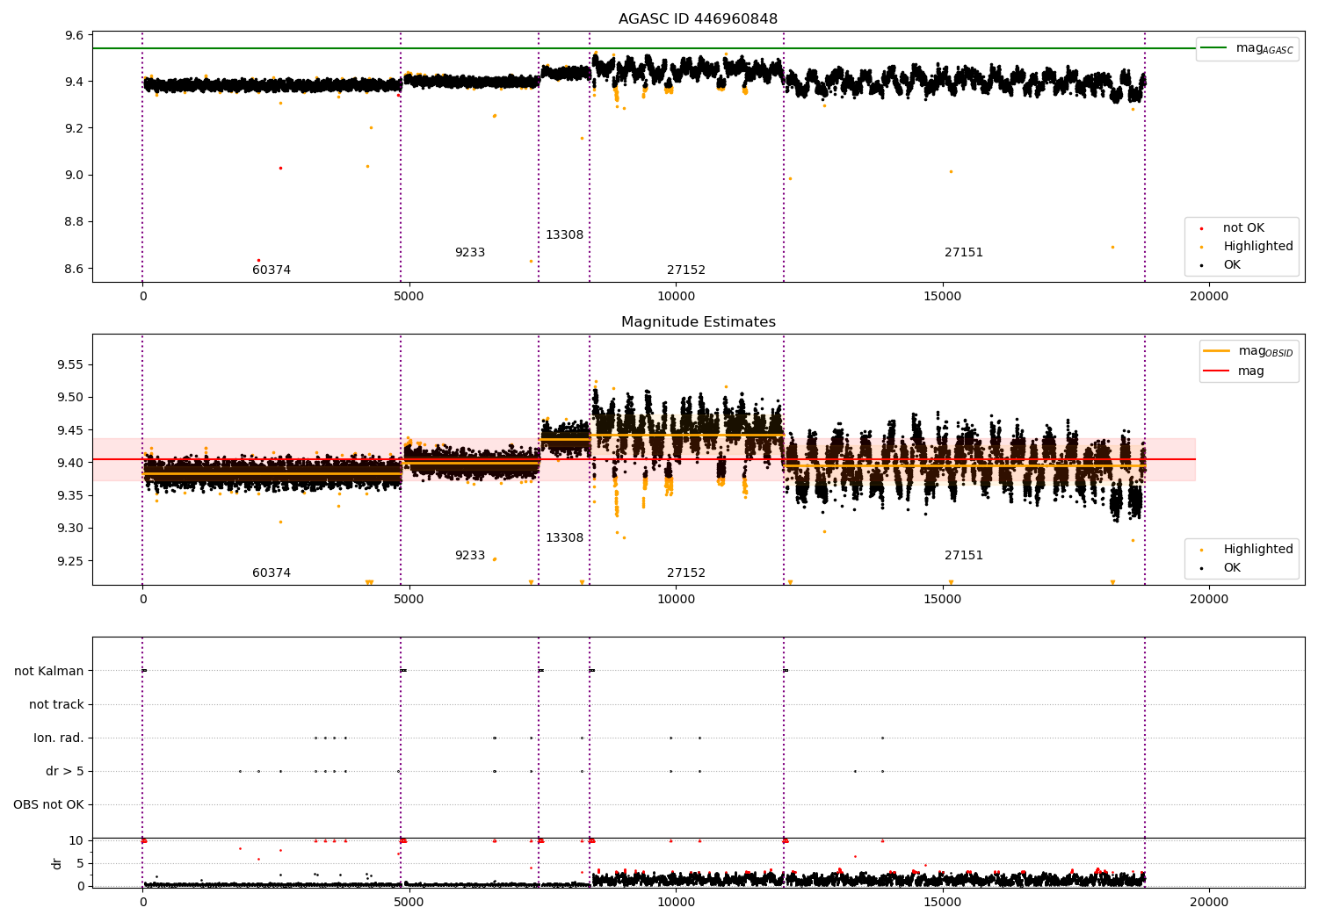Screen dimensions: 1318x922
Task: Click the 'Magnitude Estimates' subplot title
Action: (x=698, y=322)
